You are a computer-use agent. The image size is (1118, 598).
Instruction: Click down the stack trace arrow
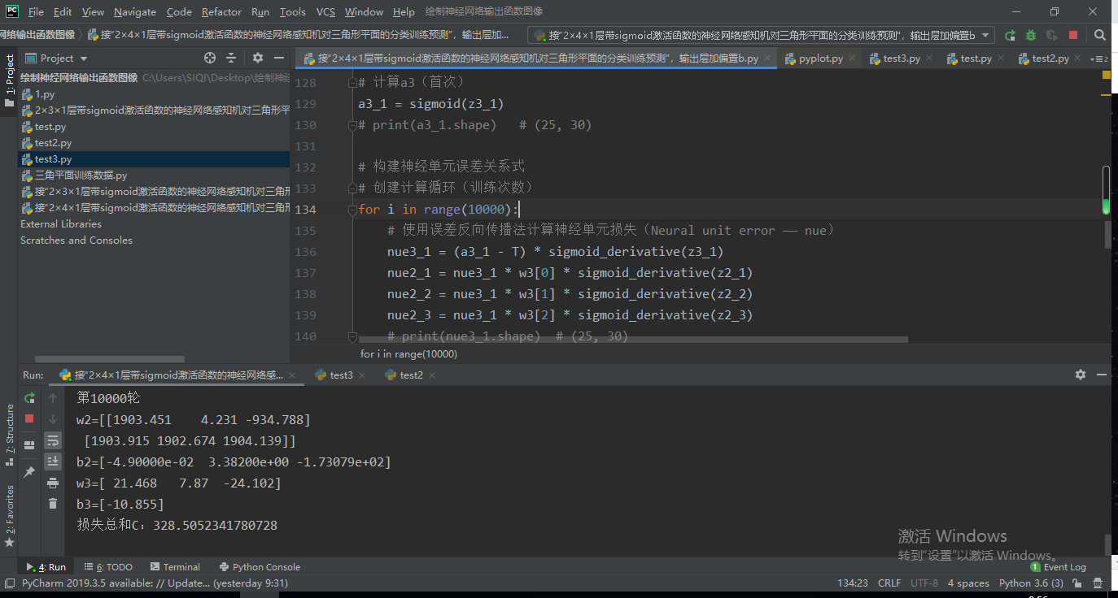coord(53,419)
